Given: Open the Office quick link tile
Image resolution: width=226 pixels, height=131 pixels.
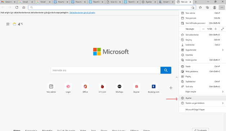Looking at the screenshot, I should point(85,88).
